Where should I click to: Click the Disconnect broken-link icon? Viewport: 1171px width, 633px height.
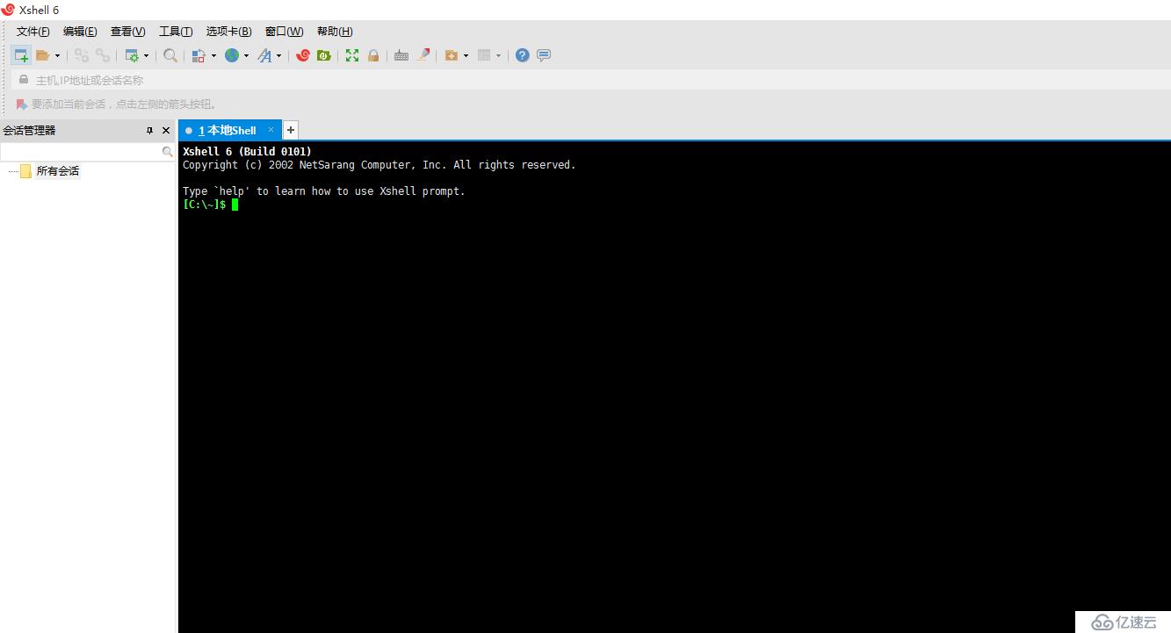coord(103,55)
